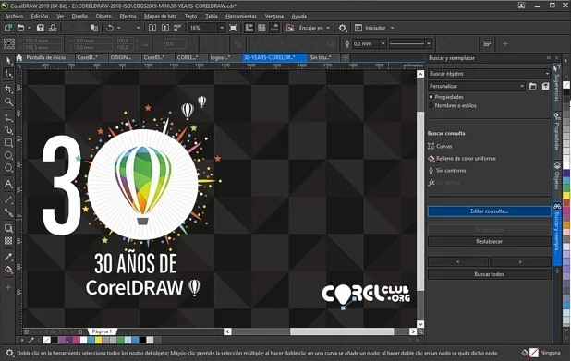Toggle Show rulers icon
The width and height of the screenshot is (571, 361).
249,28
